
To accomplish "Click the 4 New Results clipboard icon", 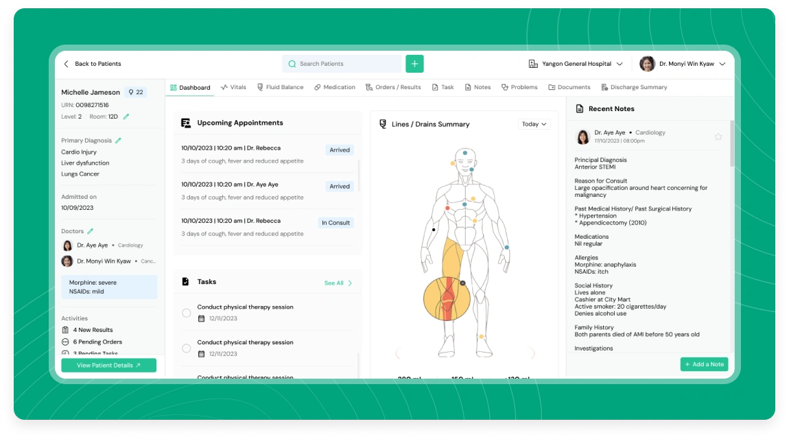I will pyautogui.click(x=65, y=330).
